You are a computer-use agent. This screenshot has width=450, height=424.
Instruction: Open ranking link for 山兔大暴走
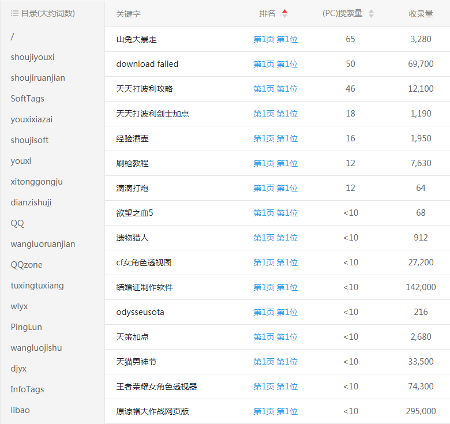[275, 39]
